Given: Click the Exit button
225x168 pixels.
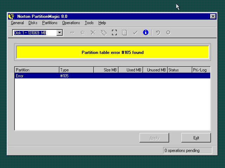Looking at the screenshot, I should pos(196,138).
